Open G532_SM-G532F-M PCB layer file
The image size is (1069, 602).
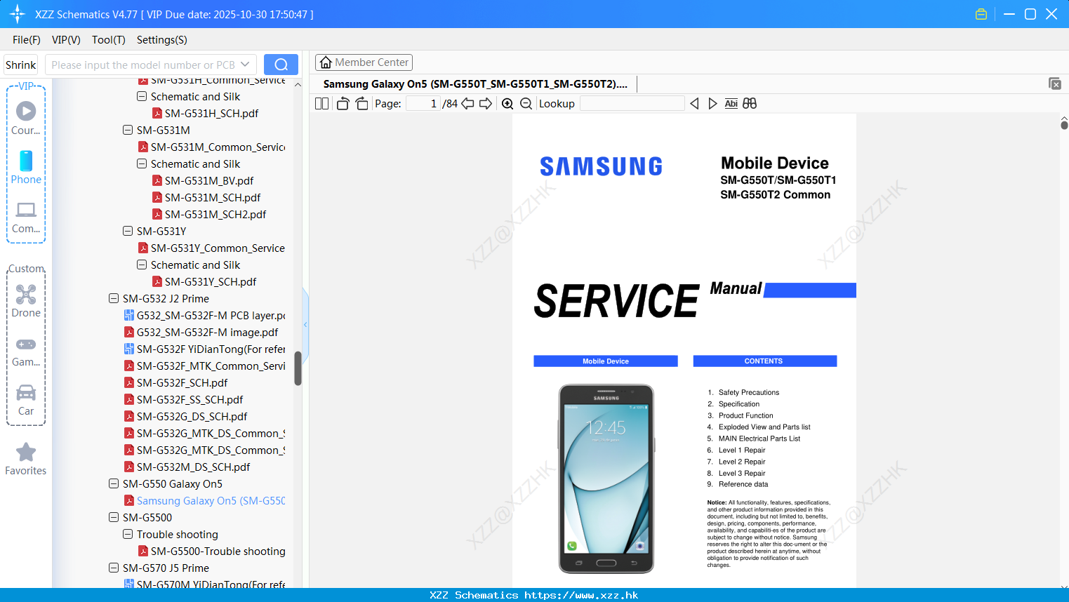coord(204,315)
